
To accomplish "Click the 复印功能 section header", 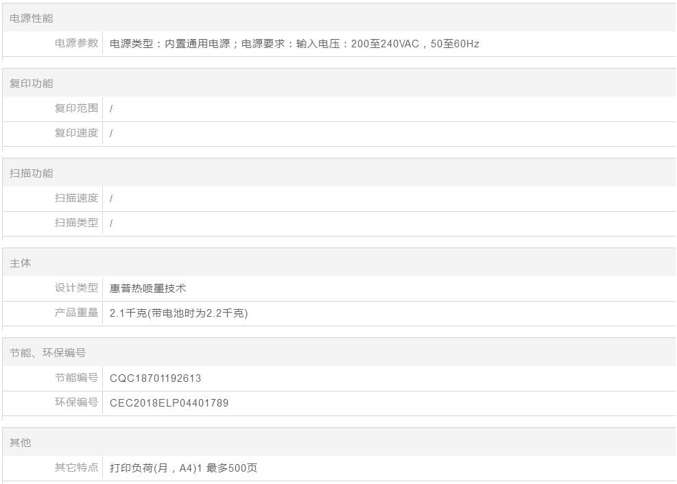I will point(31,84).
